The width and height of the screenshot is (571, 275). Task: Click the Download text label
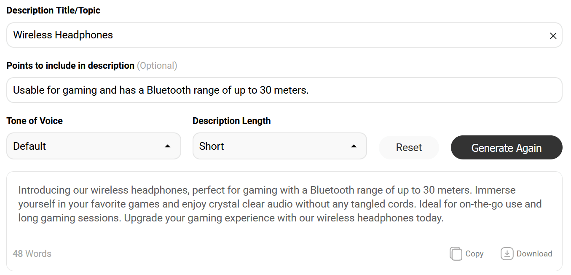(x=534, y=253)
